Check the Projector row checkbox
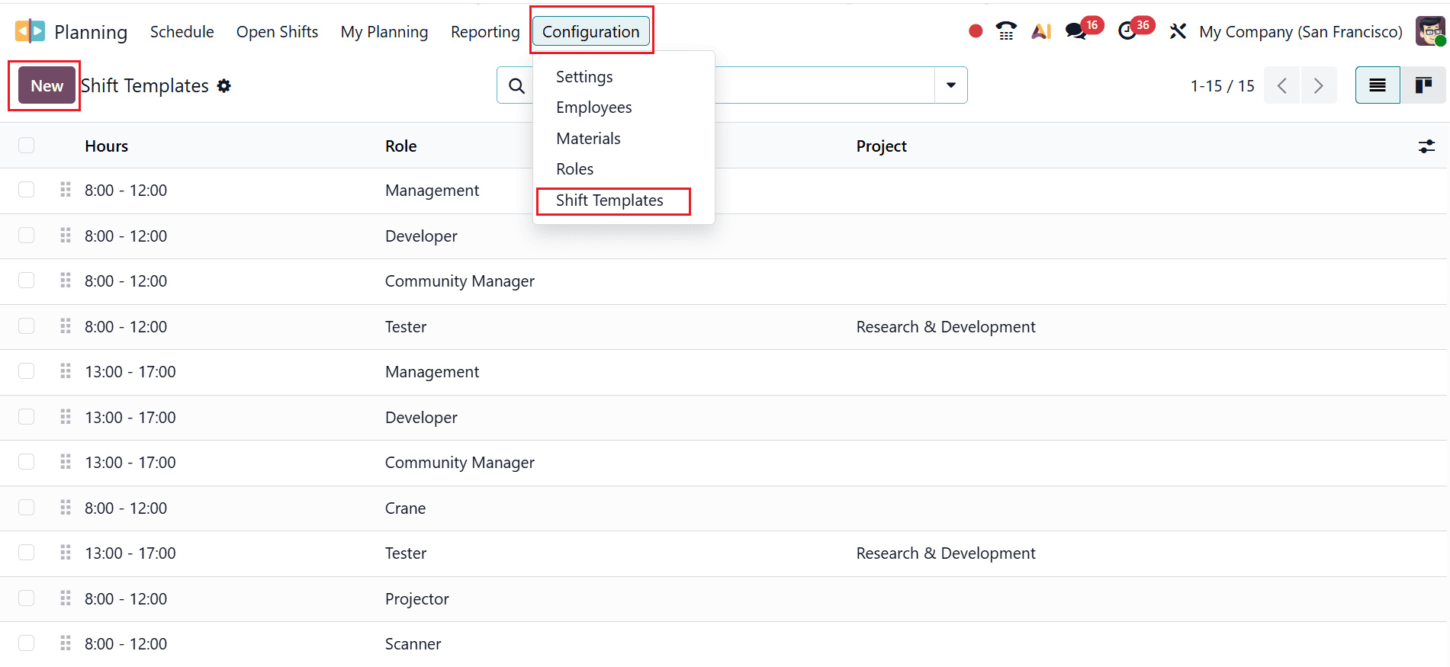This screenshot has height=667, width=1450. click(27, 598)
